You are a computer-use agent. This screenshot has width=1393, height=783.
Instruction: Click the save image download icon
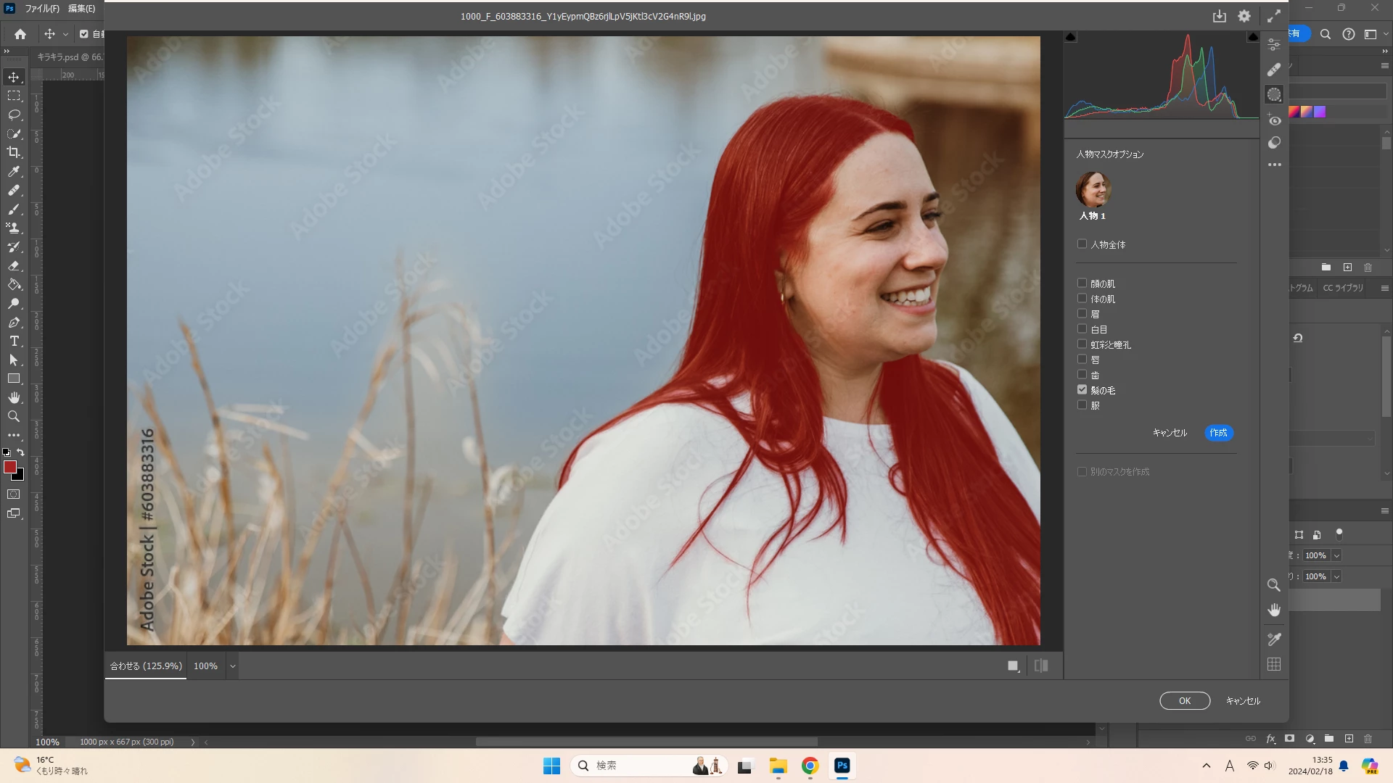pos(1219,16)
